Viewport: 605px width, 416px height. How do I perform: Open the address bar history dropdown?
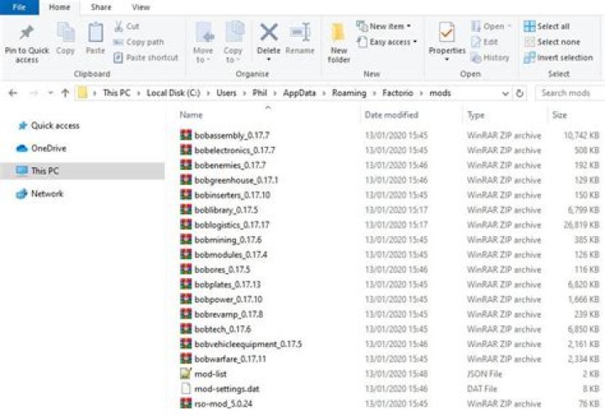pos(505,93)
